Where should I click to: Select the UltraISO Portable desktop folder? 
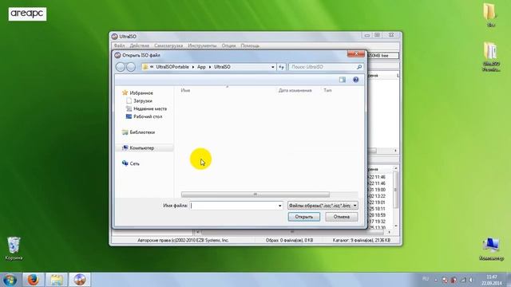tap(492, 57)
